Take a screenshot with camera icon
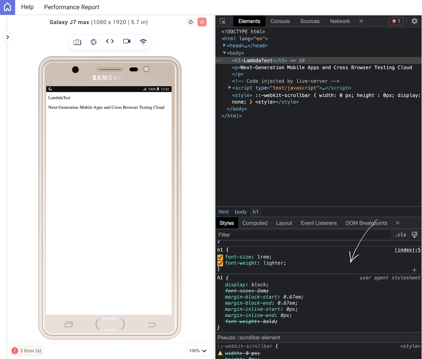422x359 pixels. pyautogui.click(x=77, y=42)
